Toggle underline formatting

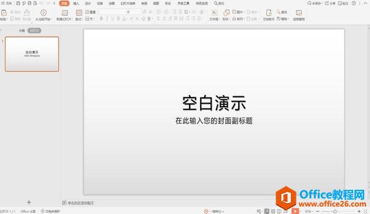113,18
